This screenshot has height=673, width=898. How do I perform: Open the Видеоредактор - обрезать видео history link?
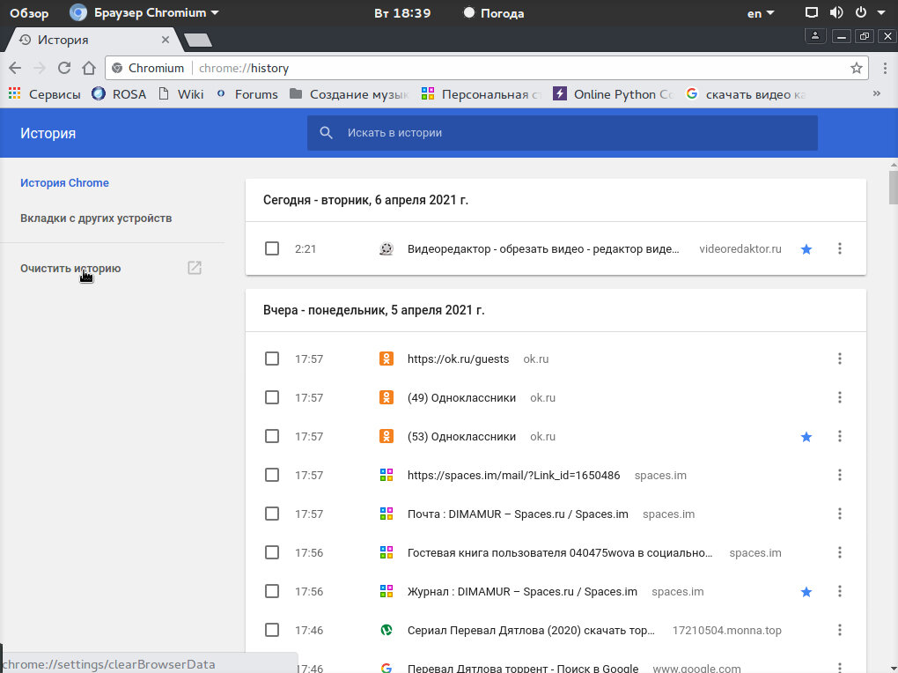[543, 248]
